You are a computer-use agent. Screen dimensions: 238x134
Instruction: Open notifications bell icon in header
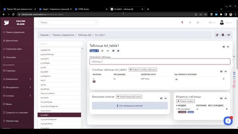pos(190,22)
